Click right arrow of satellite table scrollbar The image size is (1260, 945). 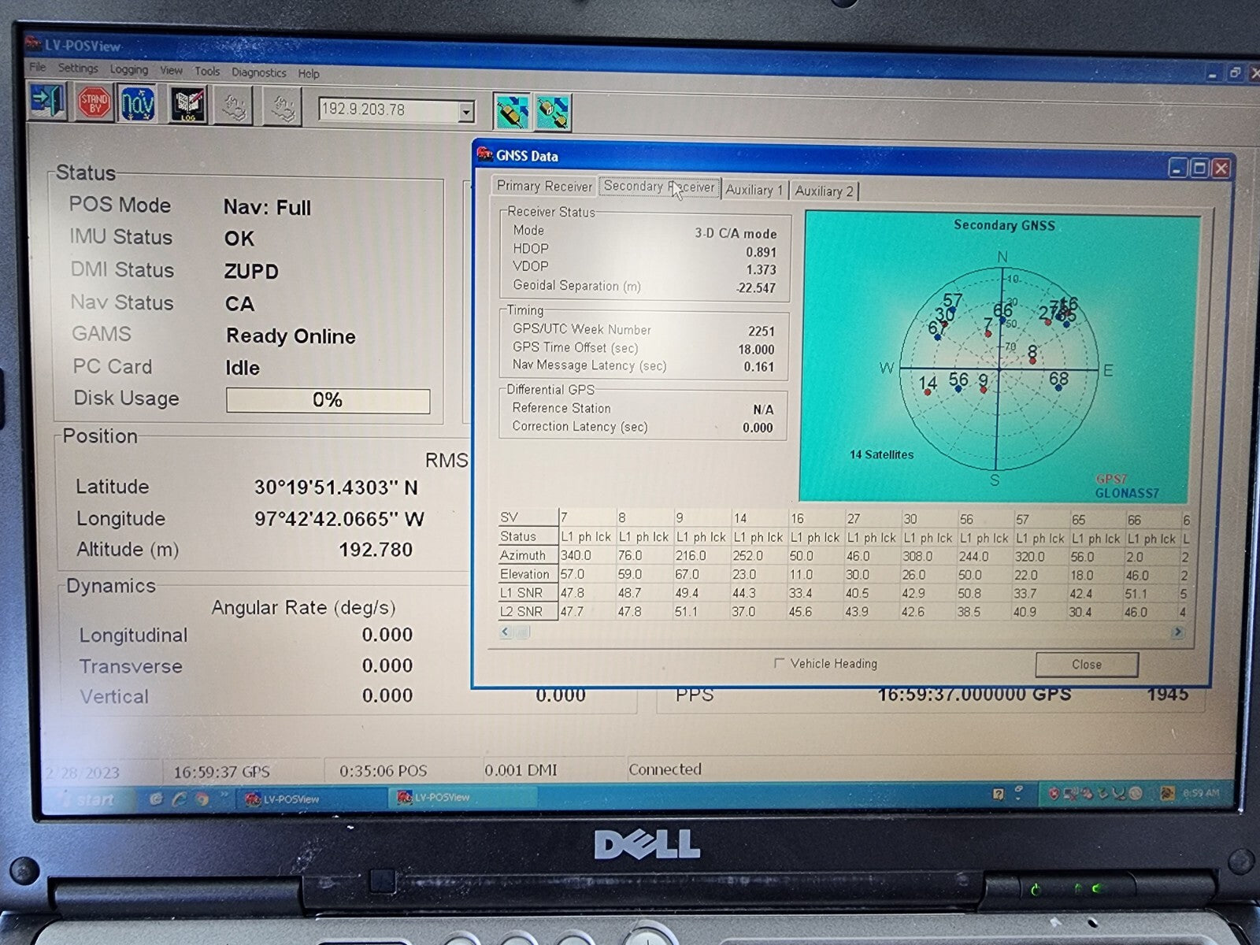point(1177,632)
